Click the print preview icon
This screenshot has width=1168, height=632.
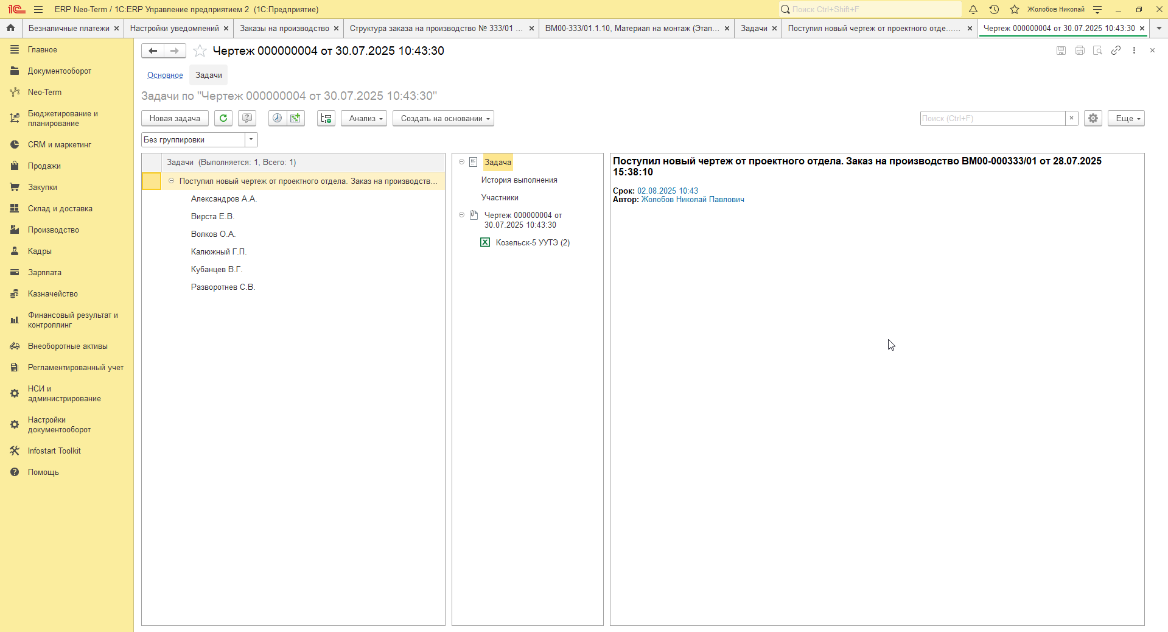[x=1097, y=51]
